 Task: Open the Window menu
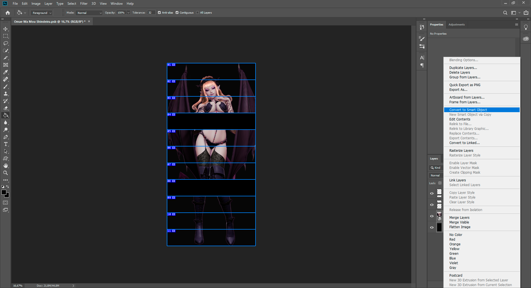click(116, 4)
